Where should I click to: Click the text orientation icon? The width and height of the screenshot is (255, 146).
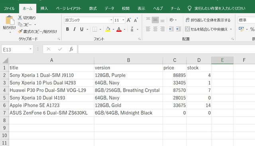coord(171,20)
